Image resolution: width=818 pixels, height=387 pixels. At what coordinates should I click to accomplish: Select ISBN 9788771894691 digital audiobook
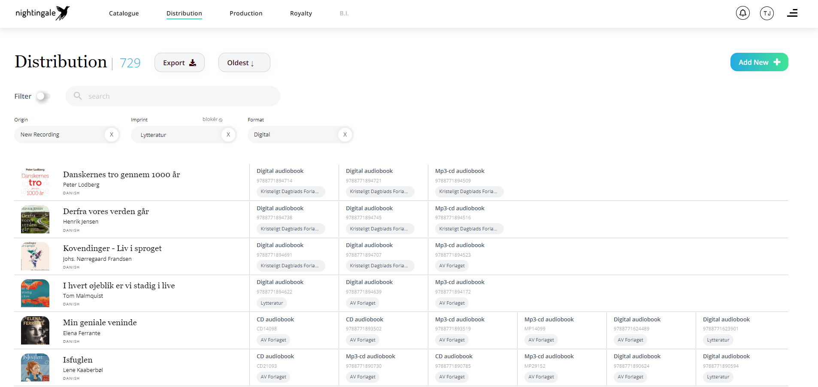(275, 255)
